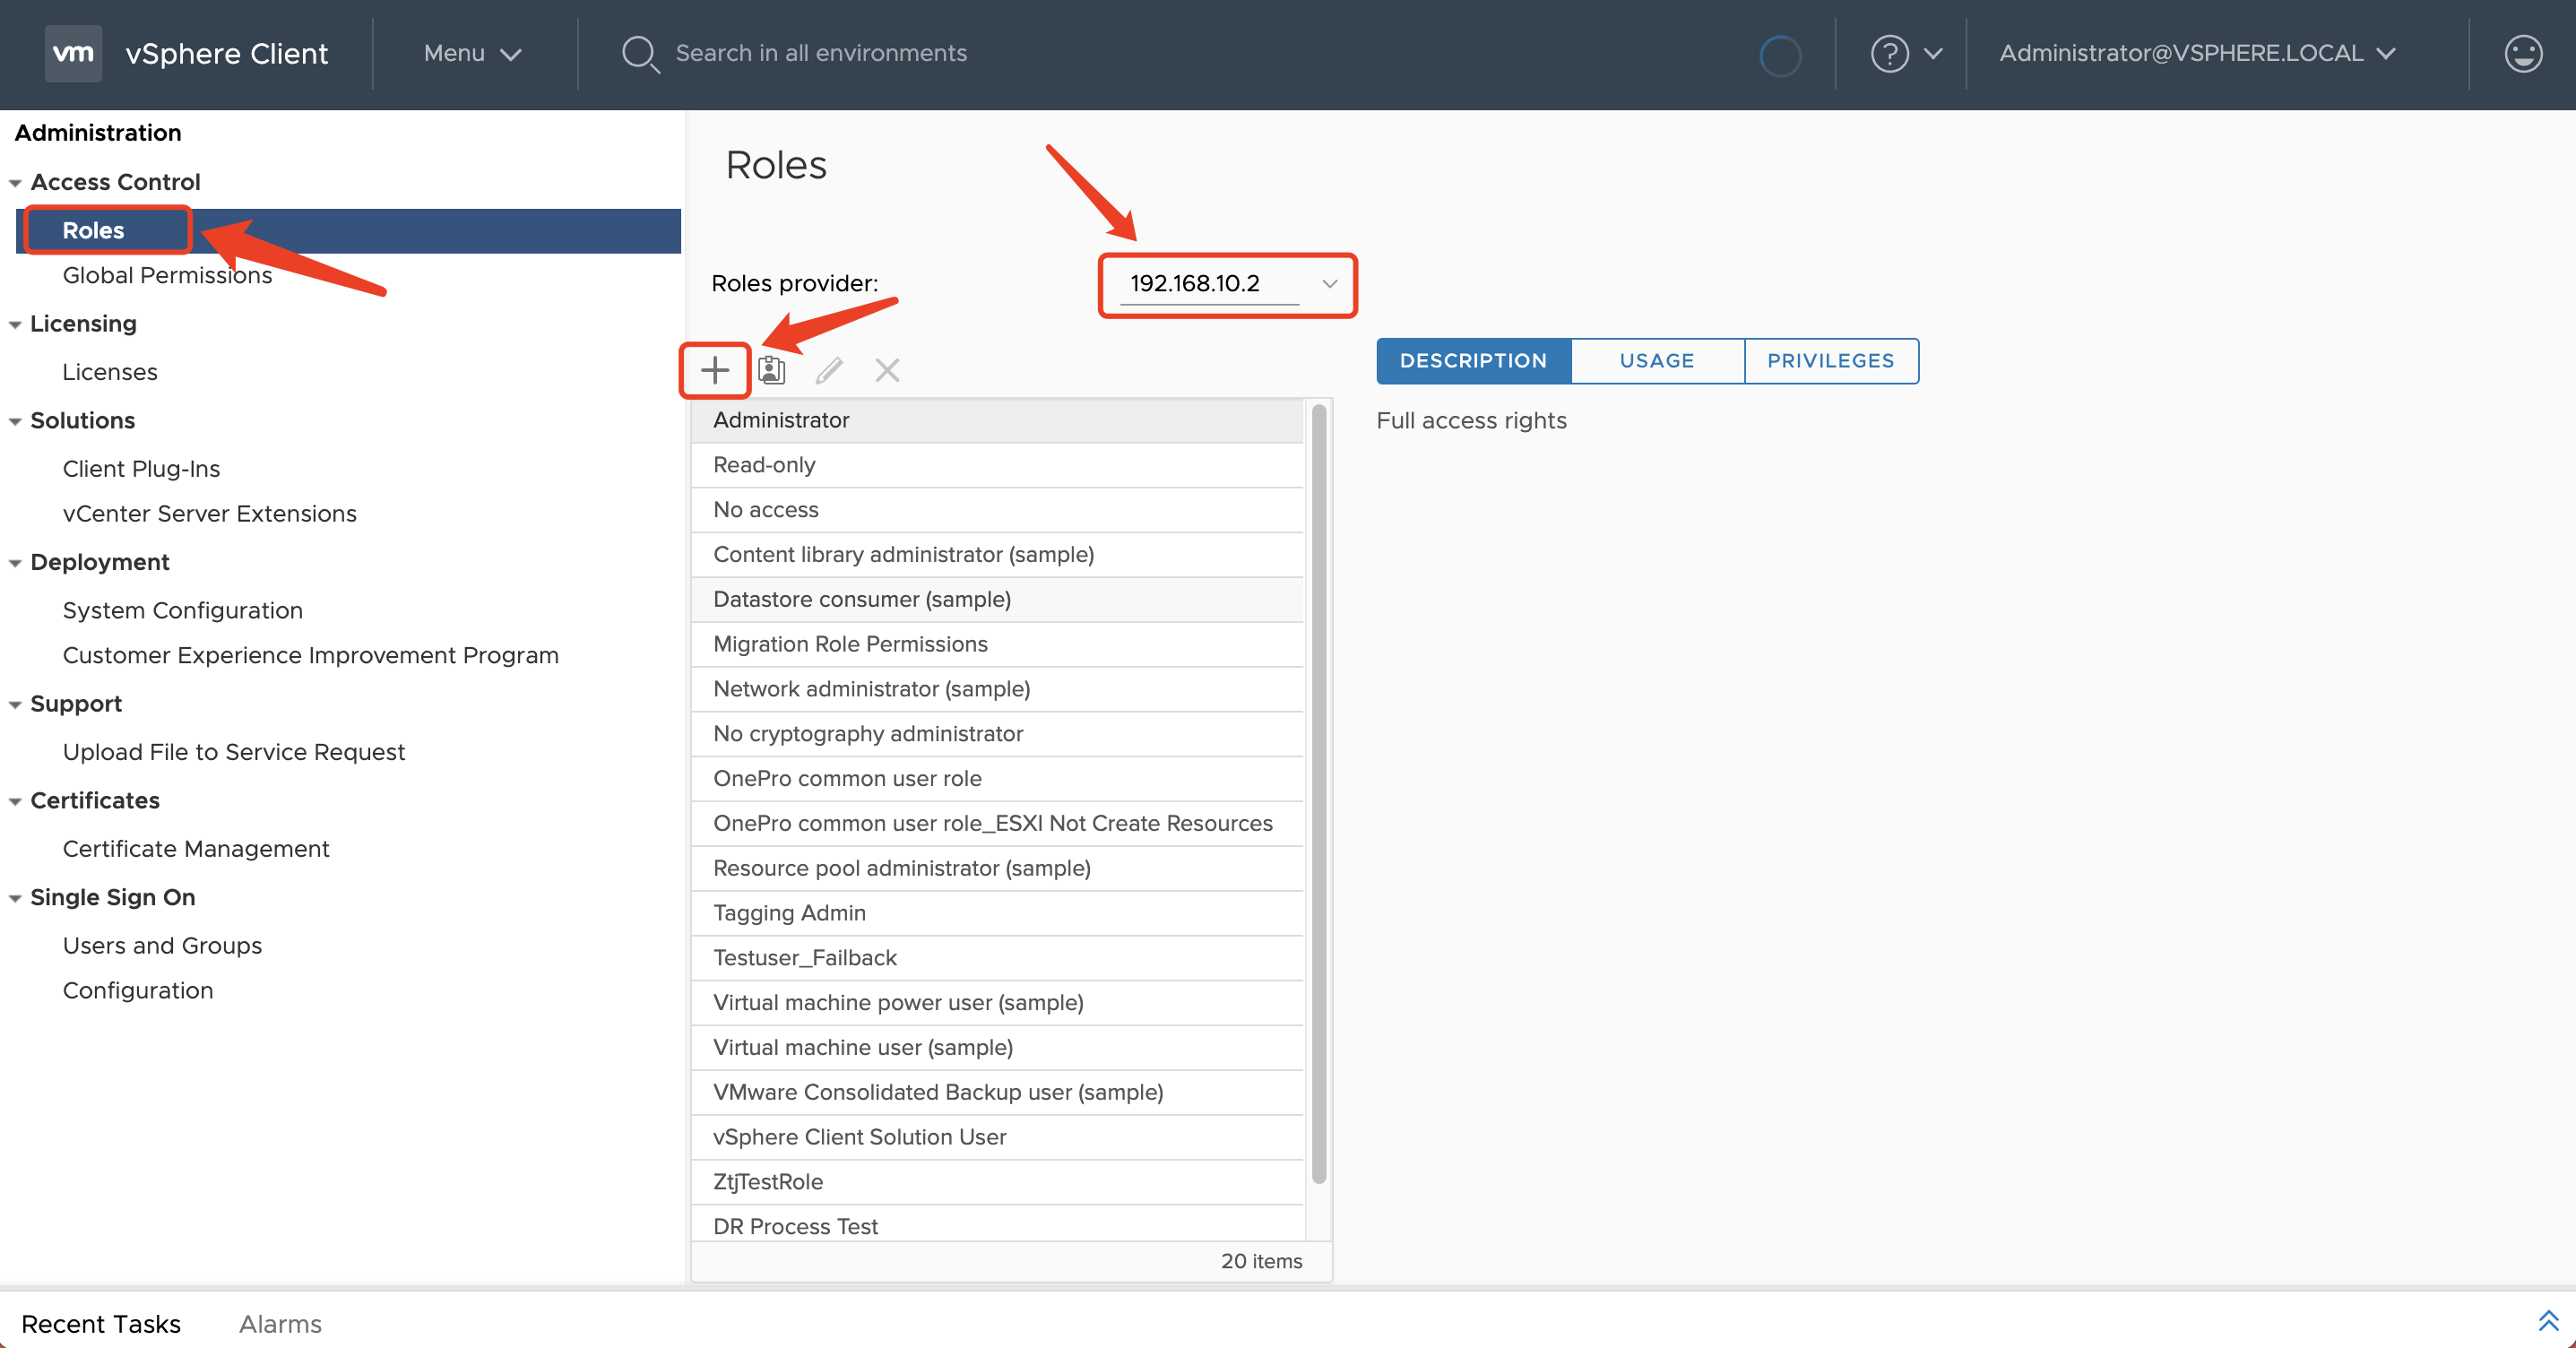Click the roles list vertical scrollbar
2576x1348 pixels.
1318,793
